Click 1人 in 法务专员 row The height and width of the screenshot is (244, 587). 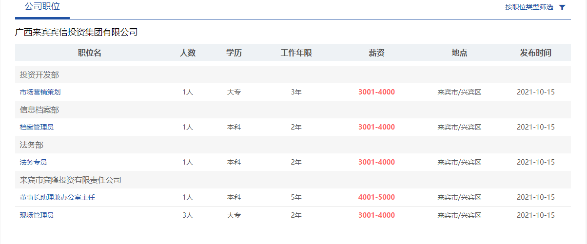pyautogui.click(x=188, y=162)
